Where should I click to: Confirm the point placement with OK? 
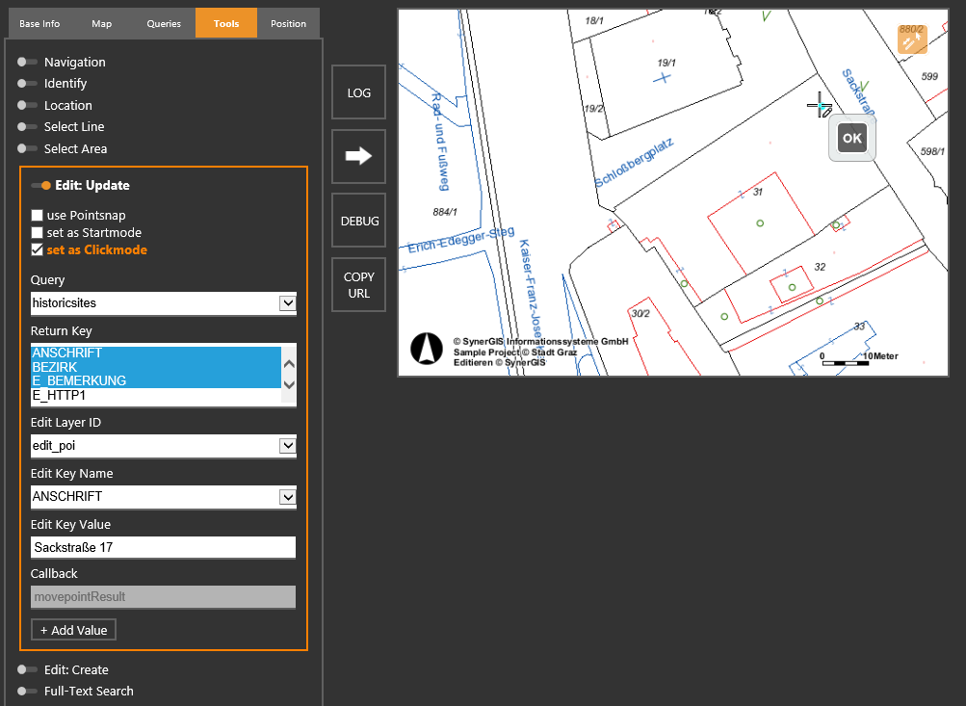click(850, 138)
